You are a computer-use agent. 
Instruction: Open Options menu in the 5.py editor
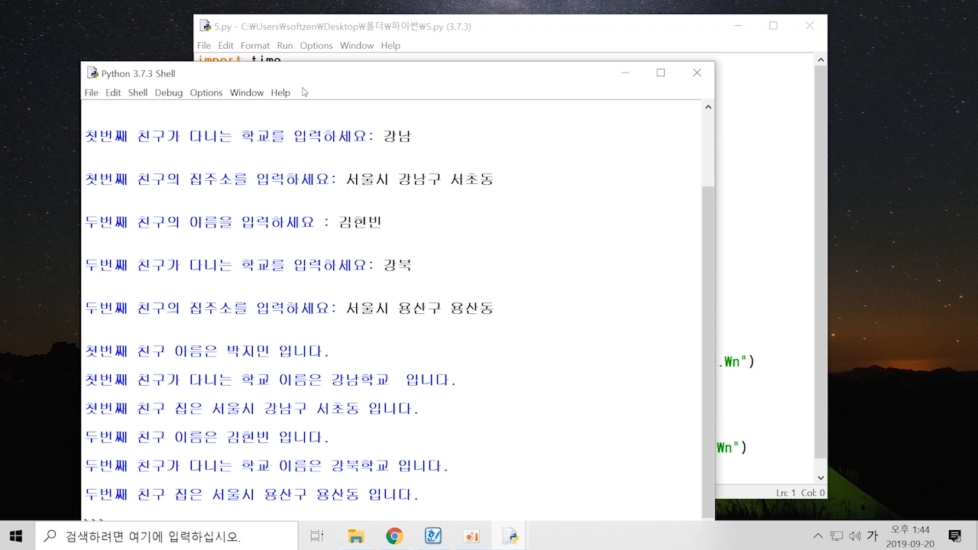tap(316, 46)
